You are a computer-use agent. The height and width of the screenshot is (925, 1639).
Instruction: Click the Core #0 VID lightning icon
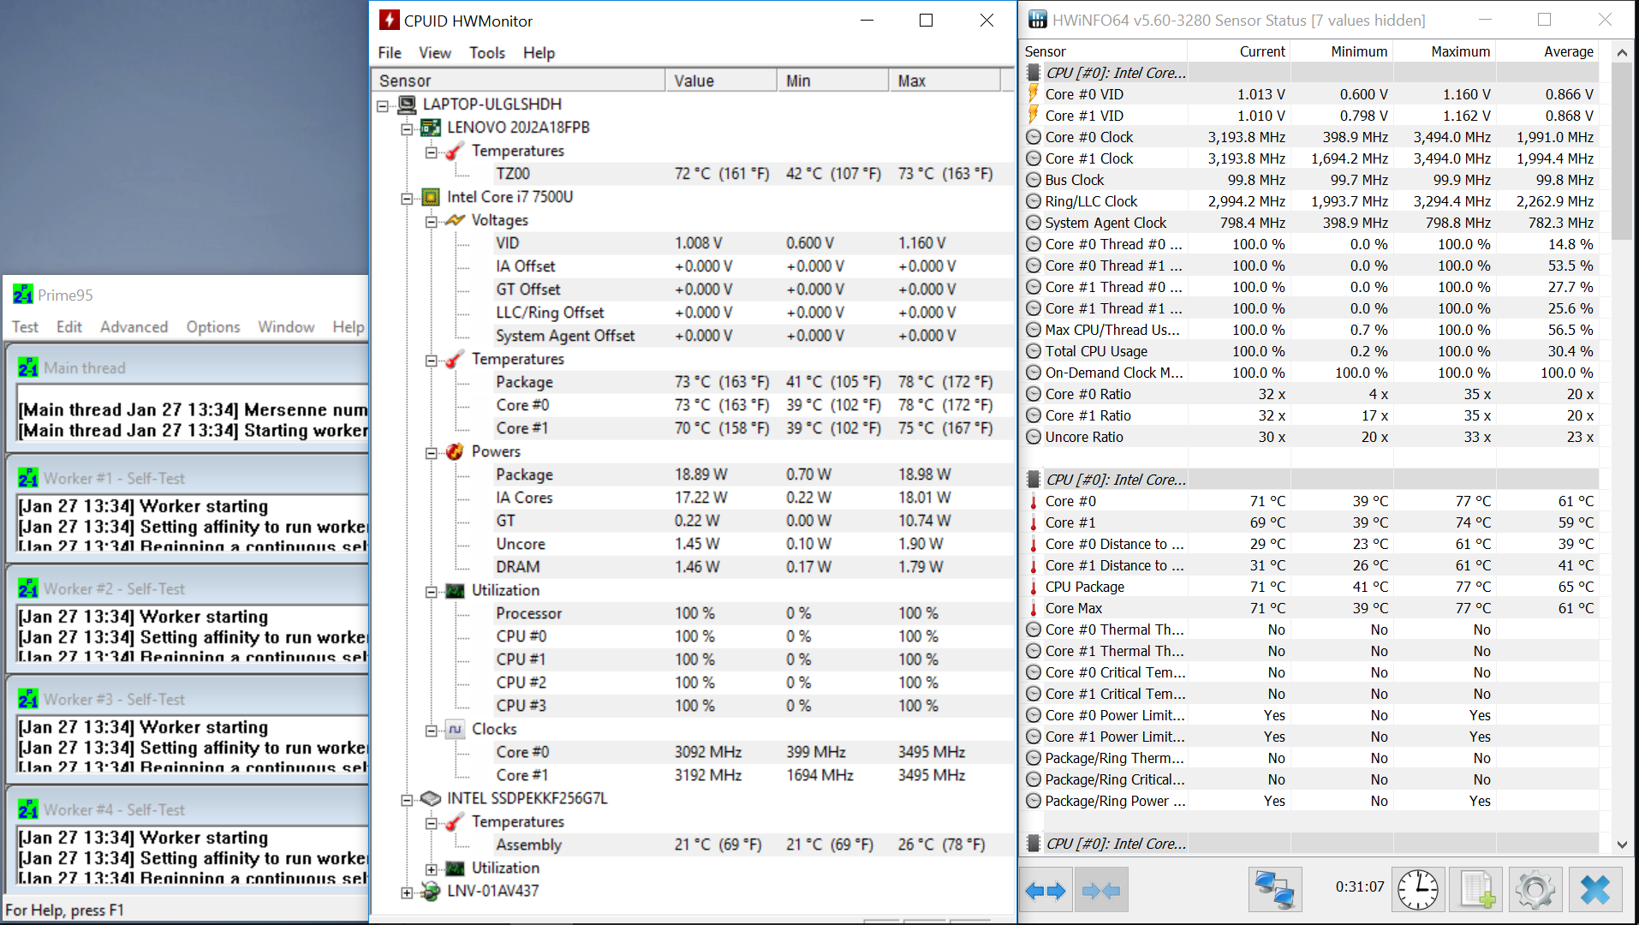click(1034, 94)
